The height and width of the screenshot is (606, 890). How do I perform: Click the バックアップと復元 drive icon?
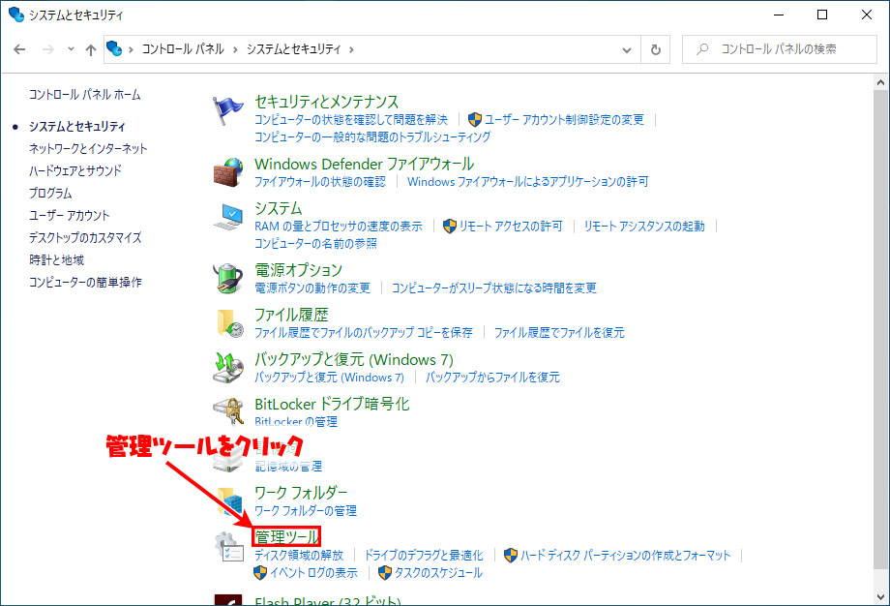(227, 368)
